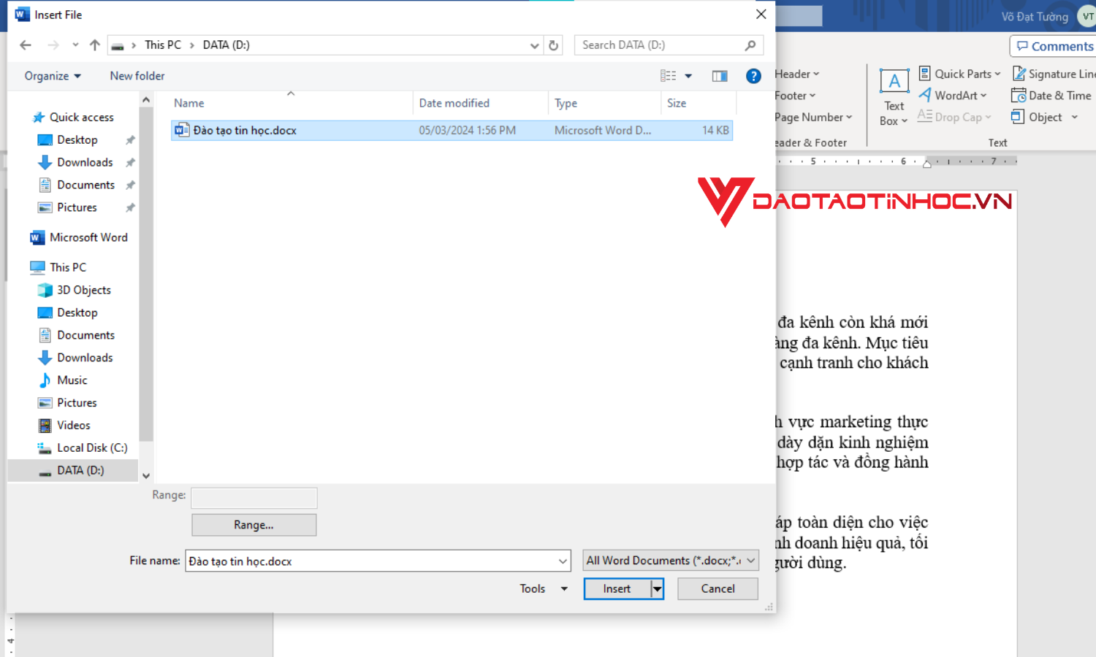Viewport: 1096px width, 657px height.
Task: Unpin Downloads from Quick access
Action: click(x=129, y=162)
